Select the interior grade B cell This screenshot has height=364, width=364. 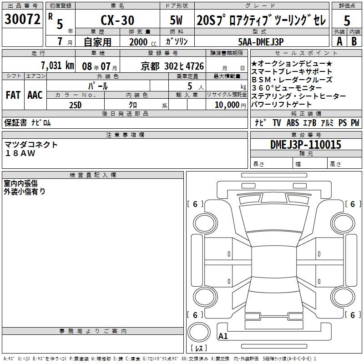tap(354, 41)
